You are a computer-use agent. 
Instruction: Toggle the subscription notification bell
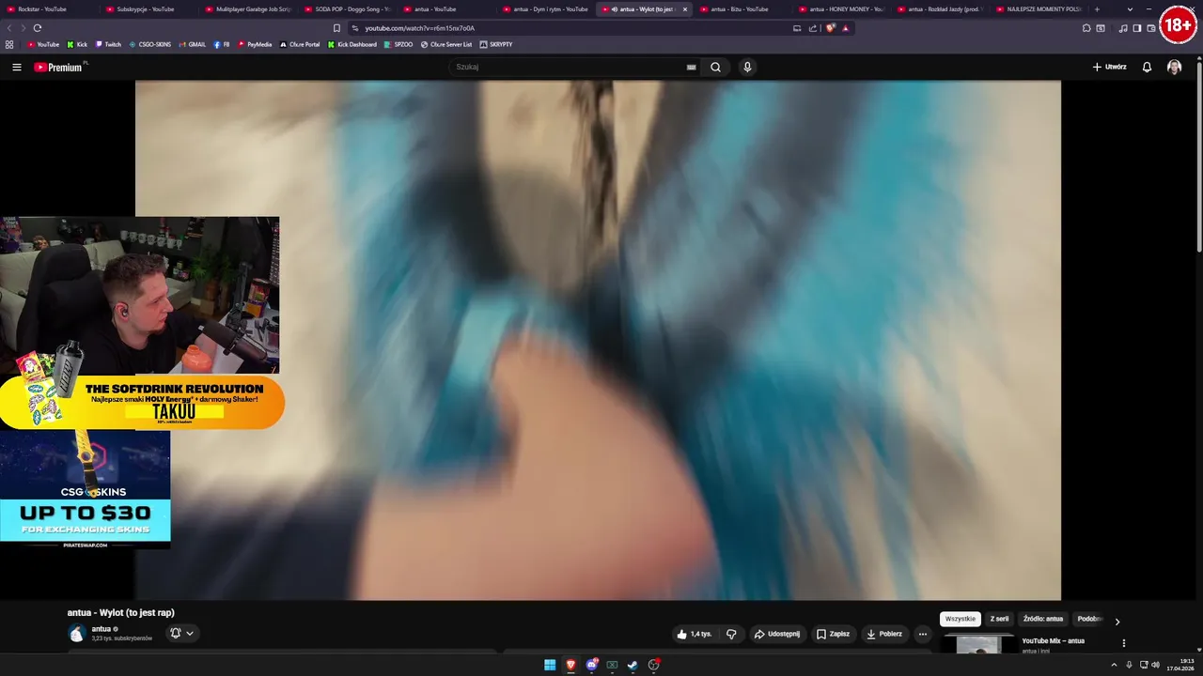click(x=175, y=633)
